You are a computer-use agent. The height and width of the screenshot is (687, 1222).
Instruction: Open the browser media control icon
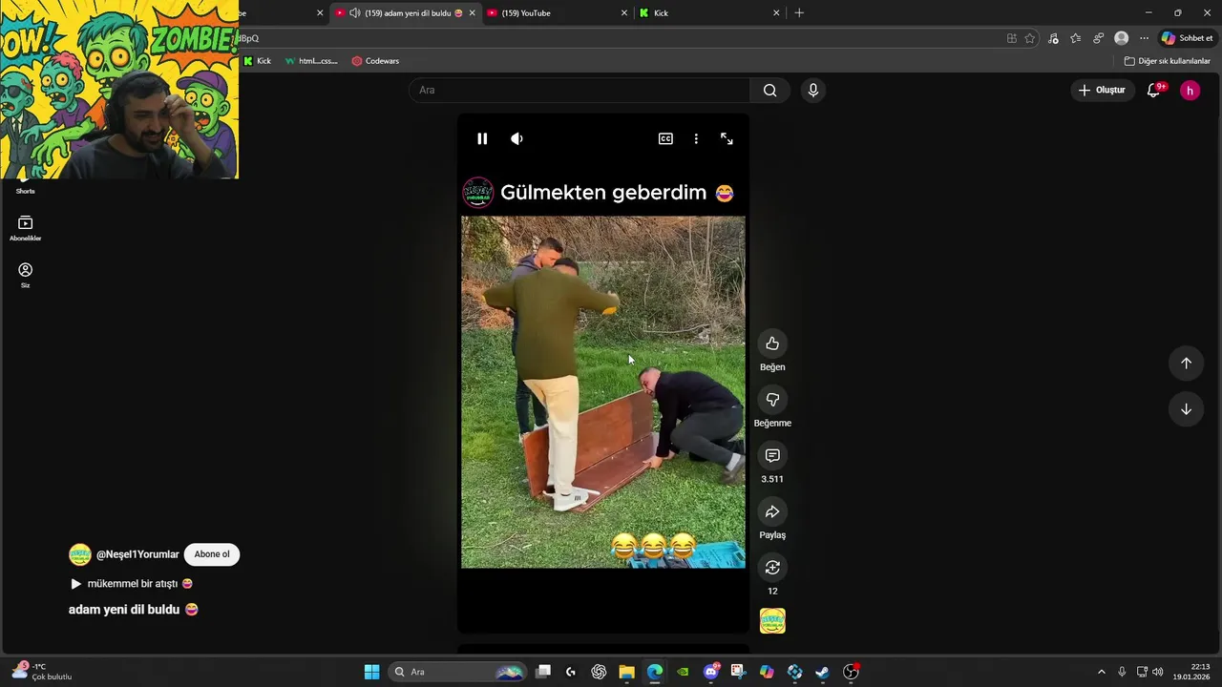click(1053, 38)
